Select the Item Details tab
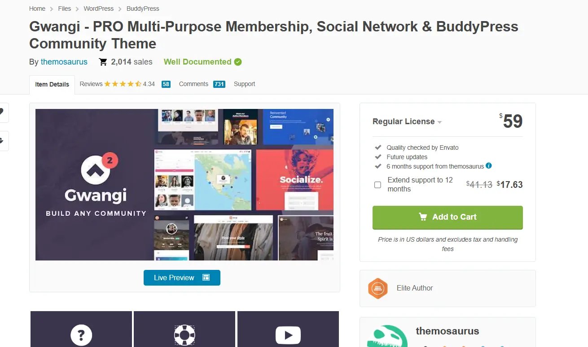Image resolution: width=588 pixels, height=347 pixels. 52,84
